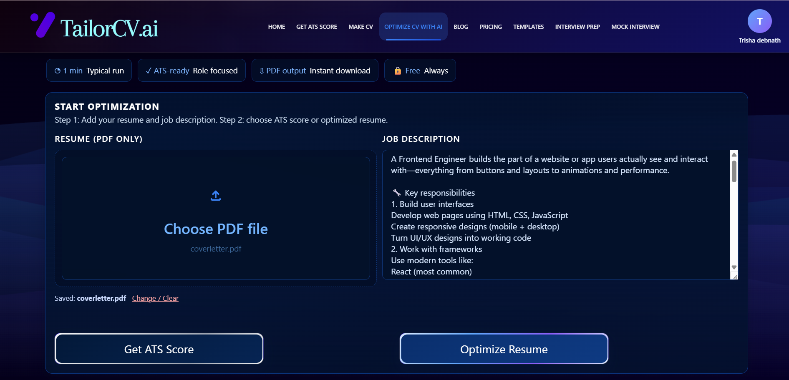
Task: Click the textarea resize handle corner
Action: (735, 276)
